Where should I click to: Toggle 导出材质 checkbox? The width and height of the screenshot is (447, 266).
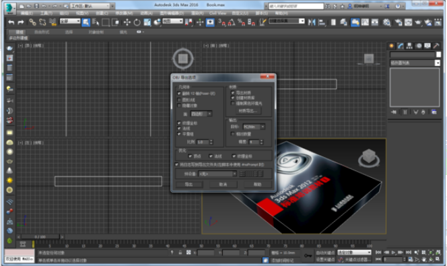point(233,92)
